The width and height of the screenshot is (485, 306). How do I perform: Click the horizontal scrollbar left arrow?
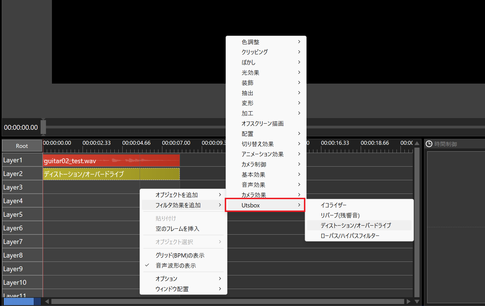[47, 301]
